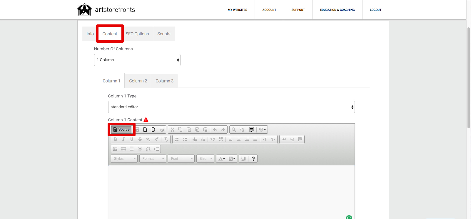Expand the Column 1 Type selector
Viewport: 471px width, 219px height.
(231, 107)
